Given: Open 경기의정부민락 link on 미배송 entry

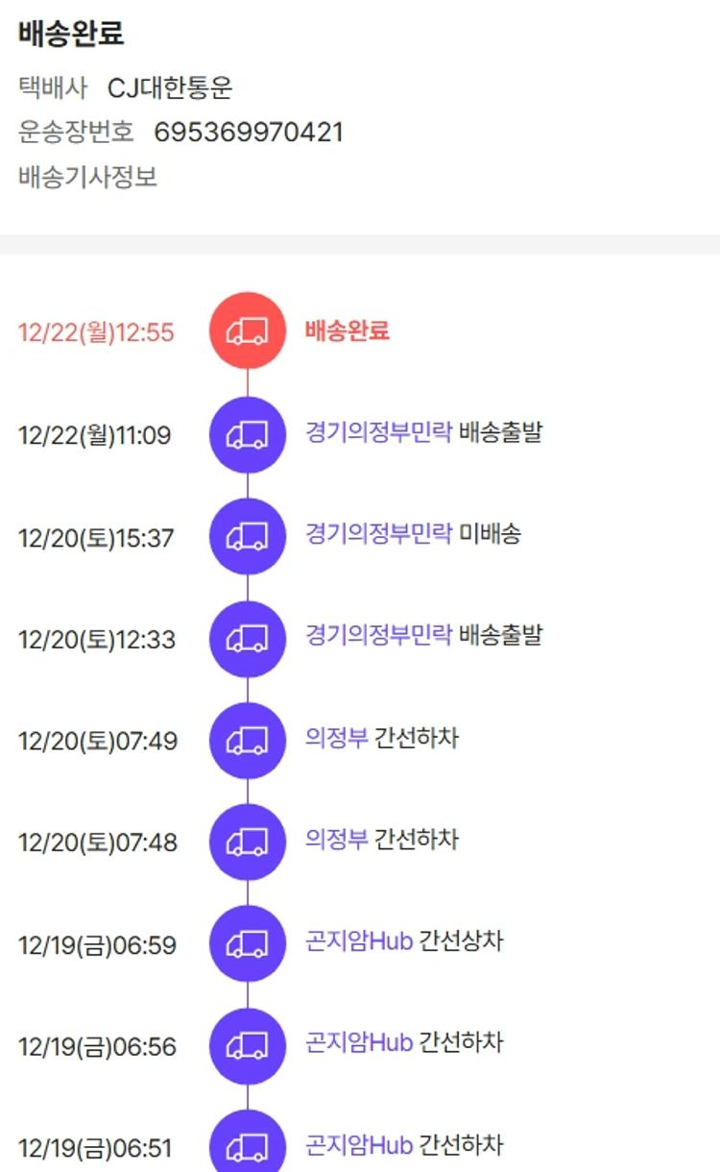Looking at the screenshot, I should tap(378, 533).
